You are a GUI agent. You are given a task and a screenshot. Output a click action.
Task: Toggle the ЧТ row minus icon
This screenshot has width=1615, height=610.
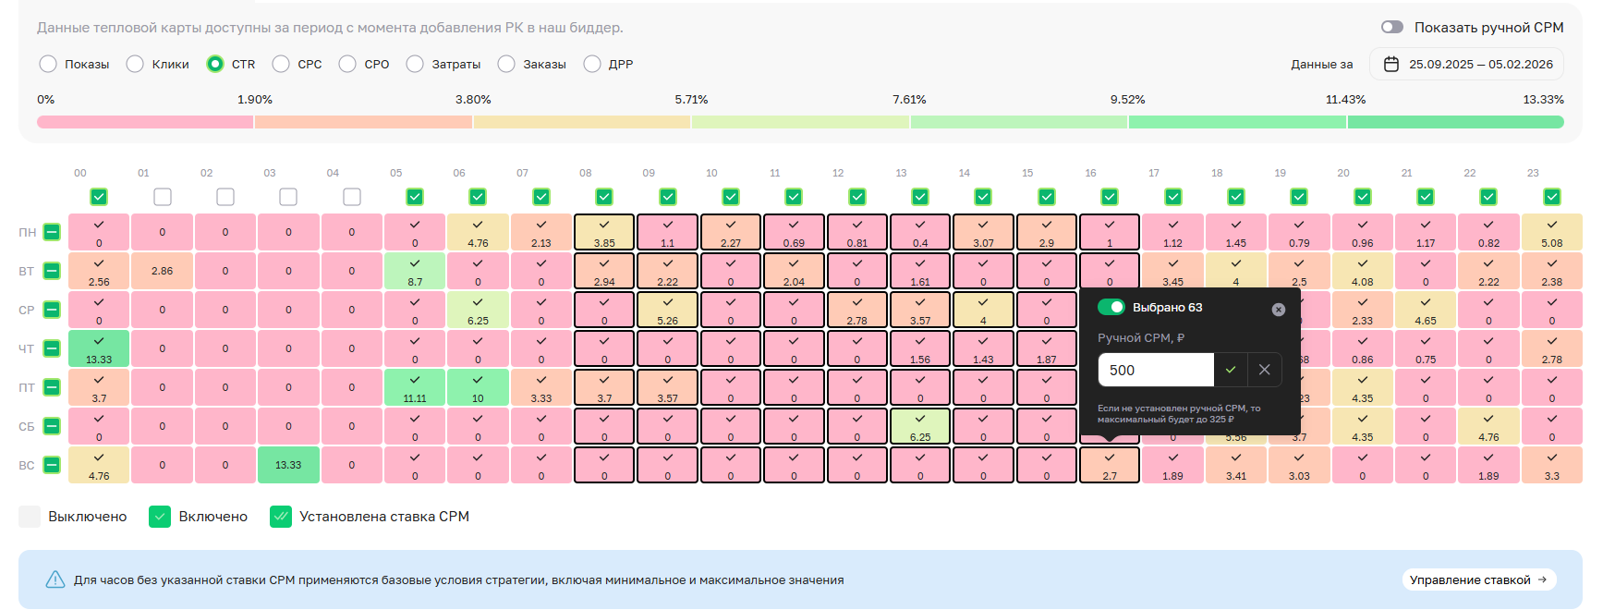point(52,348)
